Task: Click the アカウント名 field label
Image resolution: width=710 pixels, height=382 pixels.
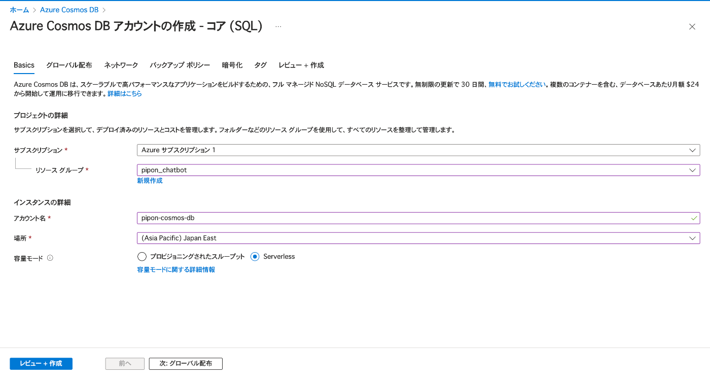Action: coord(30,218)
